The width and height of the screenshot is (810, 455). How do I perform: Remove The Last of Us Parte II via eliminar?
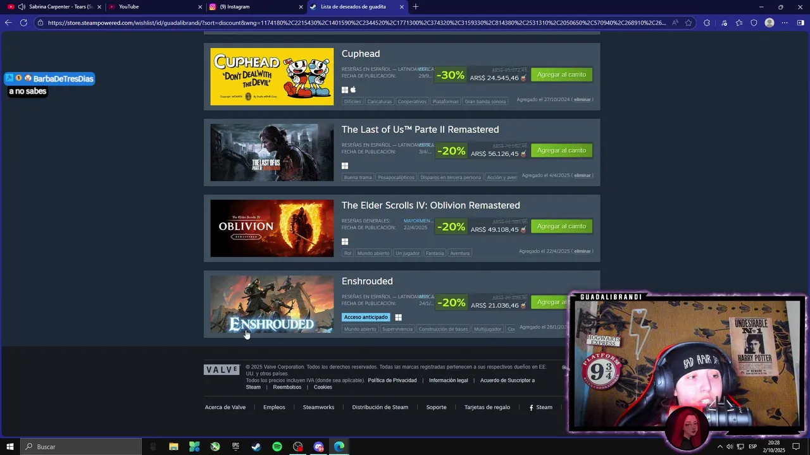(582, 176)
